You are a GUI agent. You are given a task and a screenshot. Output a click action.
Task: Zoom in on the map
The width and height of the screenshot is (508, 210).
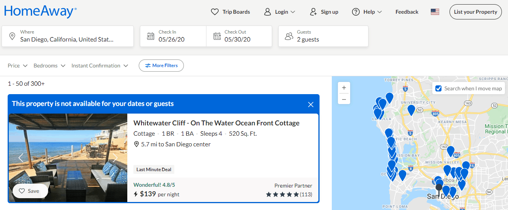click(x=344, y=88)
